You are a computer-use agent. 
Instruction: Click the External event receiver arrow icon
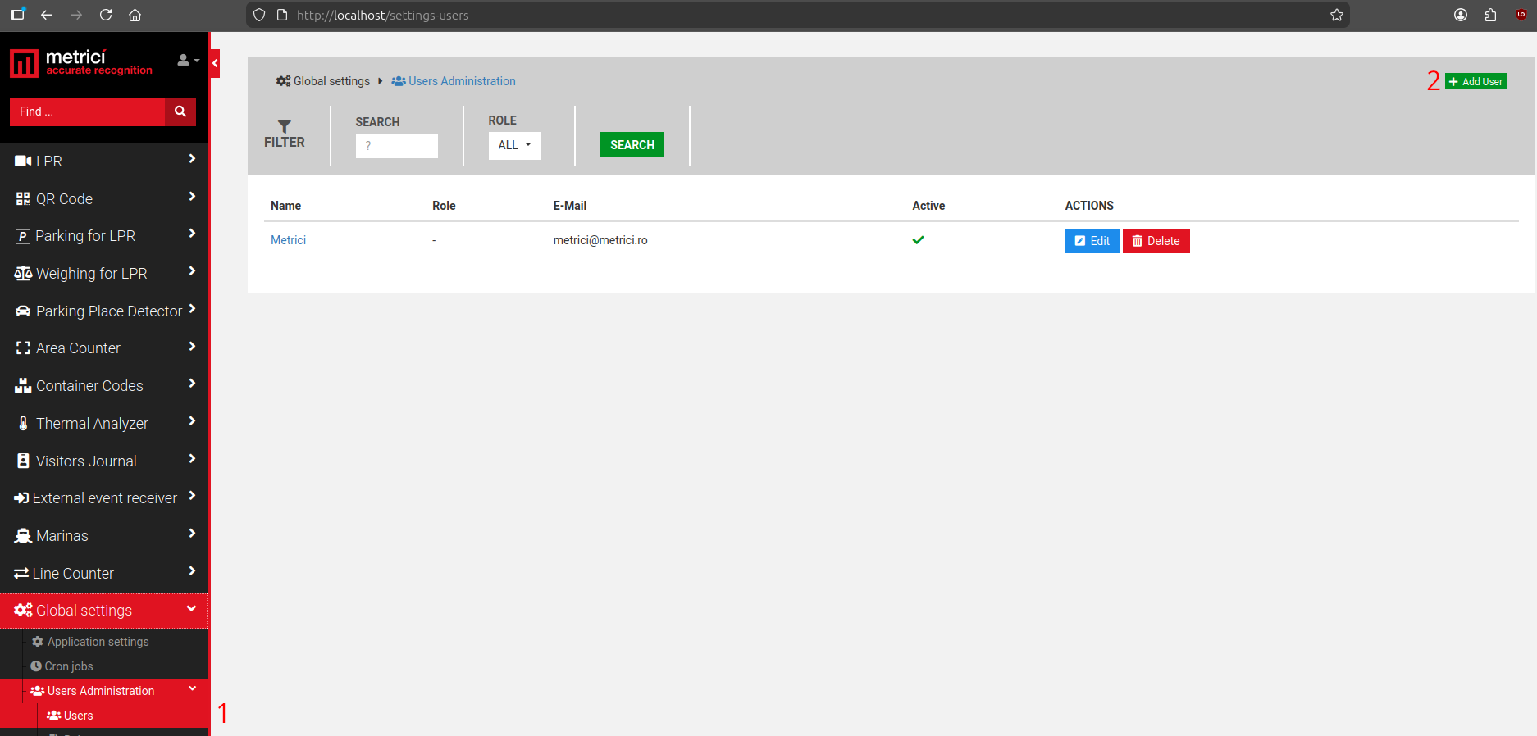(21, 498)
